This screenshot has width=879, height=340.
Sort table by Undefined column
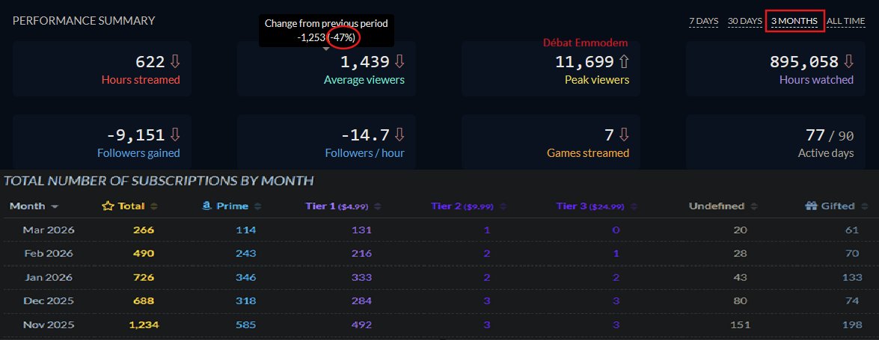pos(723,206)
